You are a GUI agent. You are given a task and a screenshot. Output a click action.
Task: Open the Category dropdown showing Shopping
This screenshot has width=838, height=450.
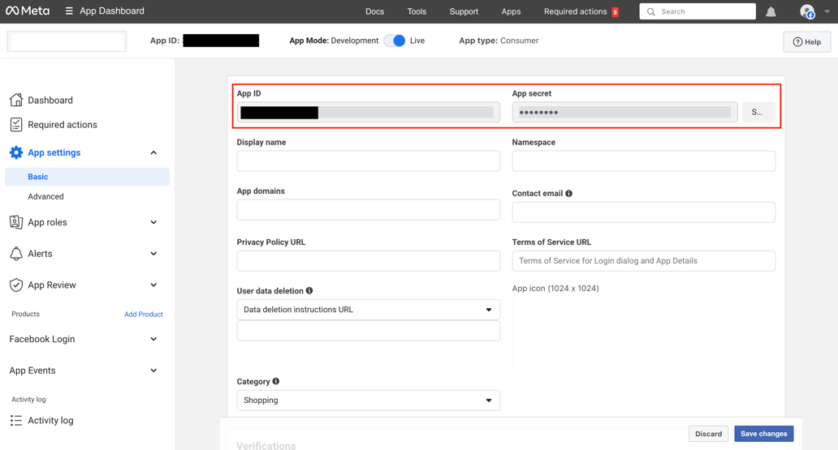(x=368, y=401)
